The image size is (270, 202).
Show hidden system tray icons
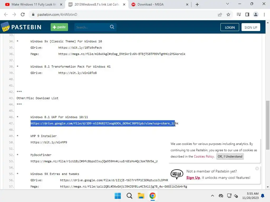point(213,196)
